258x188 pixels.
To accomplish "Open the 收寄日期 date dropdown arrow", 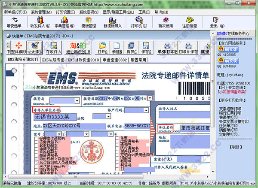I will point(150,98).
